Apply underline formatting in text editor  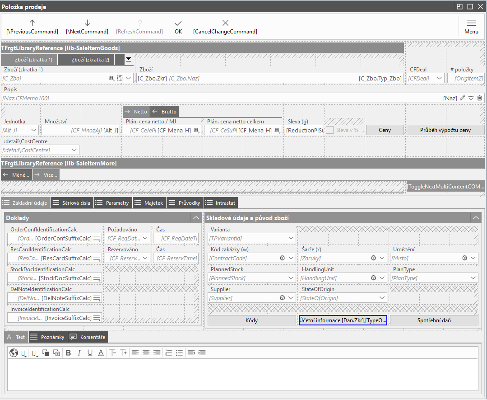tap(90, 353)
